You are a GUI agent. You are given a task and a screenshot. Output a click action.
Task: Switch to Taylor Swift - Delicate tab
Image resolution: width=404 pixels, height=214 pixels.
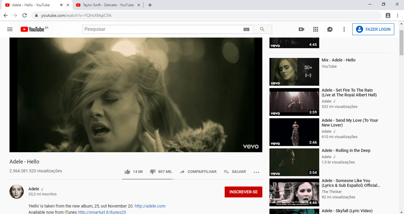pos(108,5)
